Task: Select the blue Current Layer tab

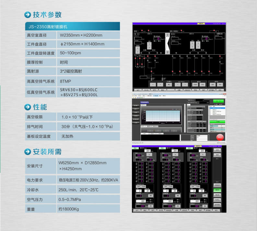Action: tap(145, 103)
